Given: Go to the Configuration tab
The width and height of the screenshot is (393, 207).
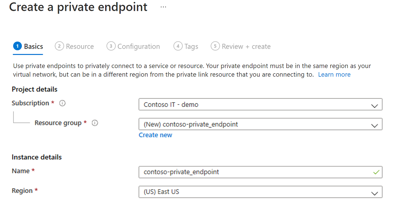Looking at the screenshot, I should (138, 46).
